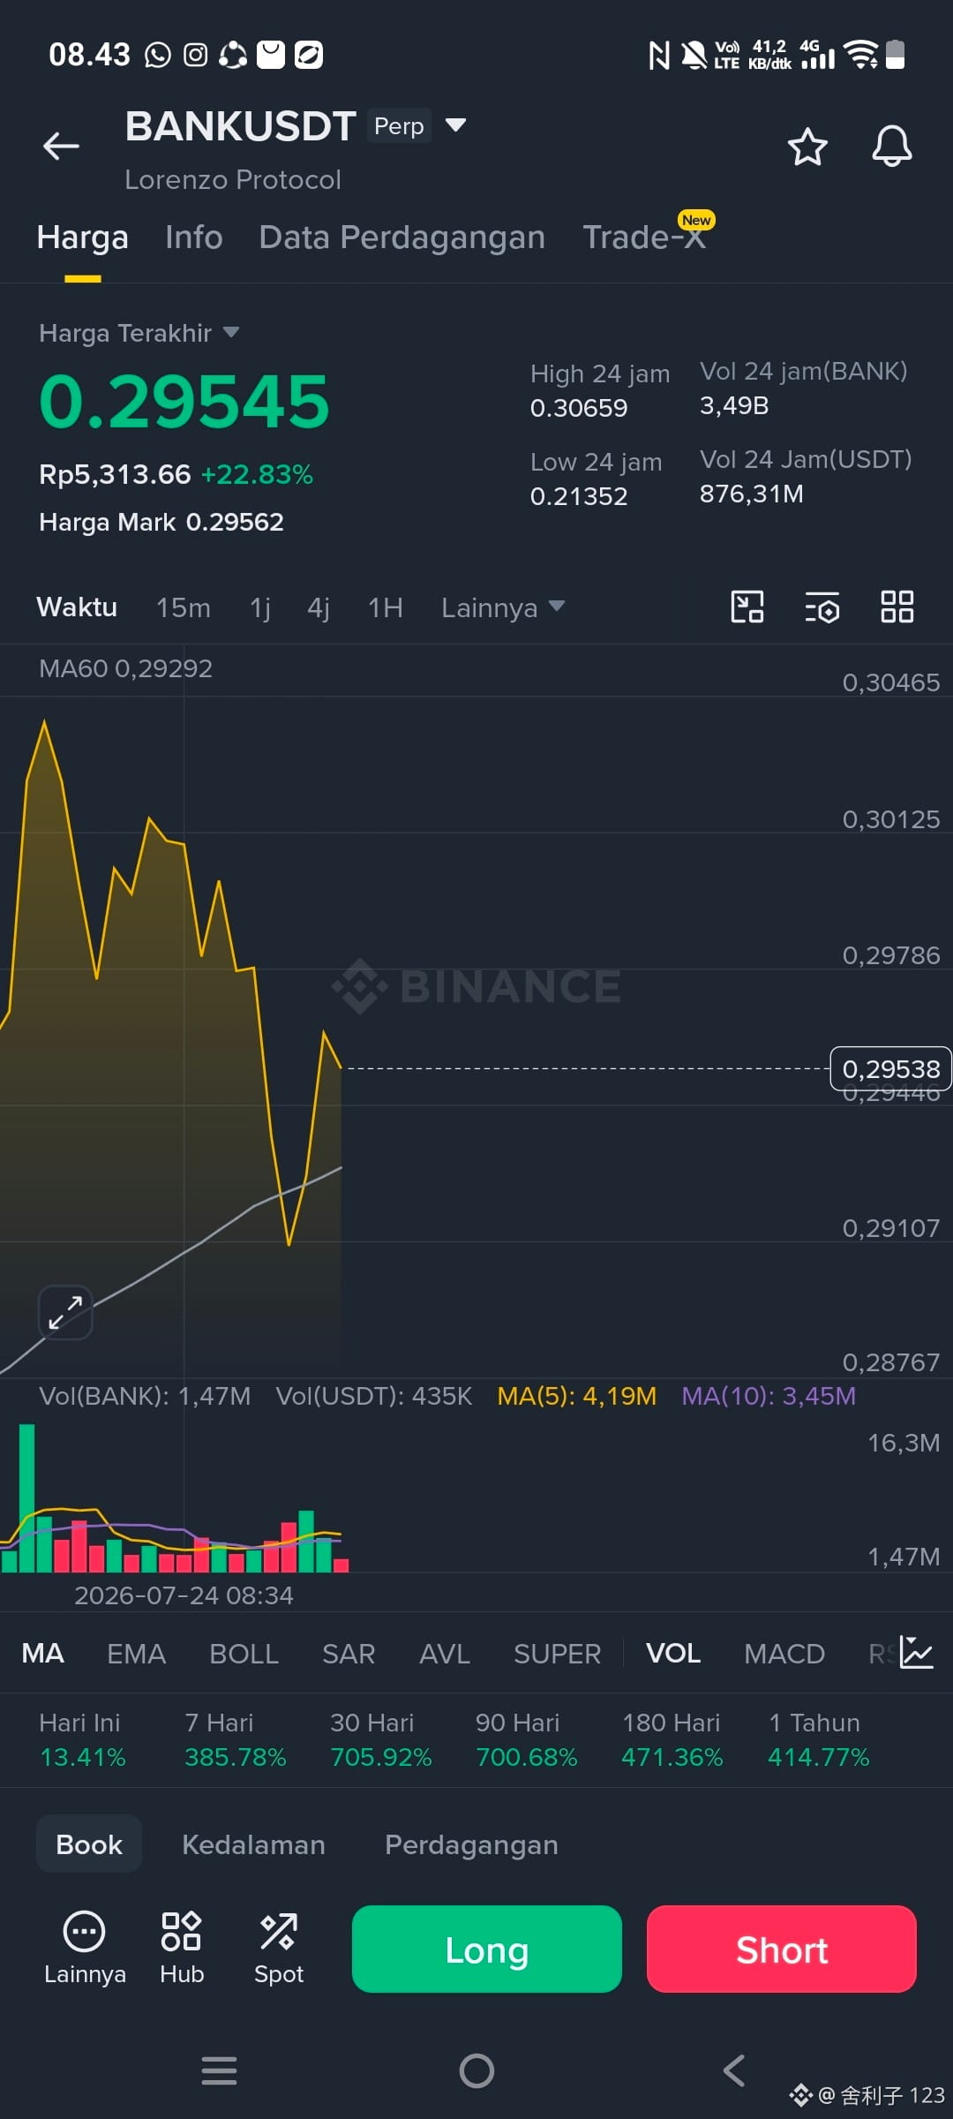Switch to Perdagangan trades view
This screenshot has height=2119, width=953.
click(x=471, y=1844)
